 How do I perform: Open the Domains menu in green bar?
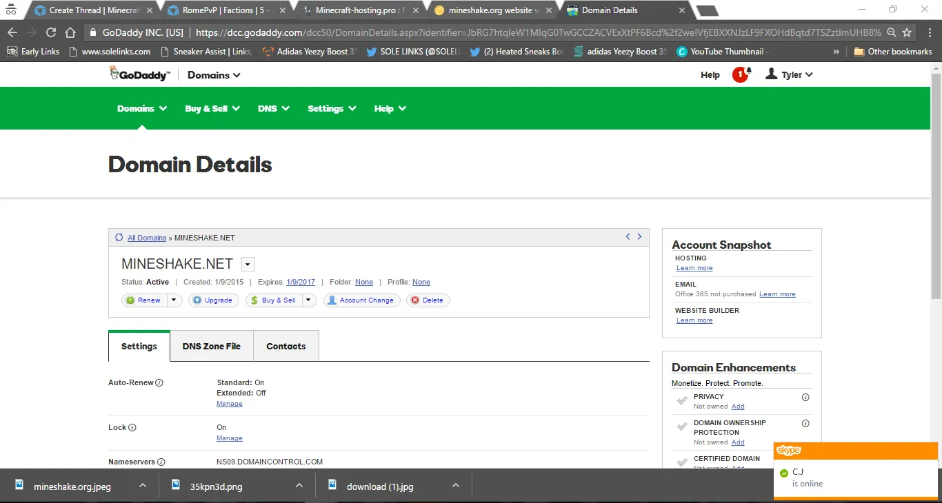pos(142,108)
